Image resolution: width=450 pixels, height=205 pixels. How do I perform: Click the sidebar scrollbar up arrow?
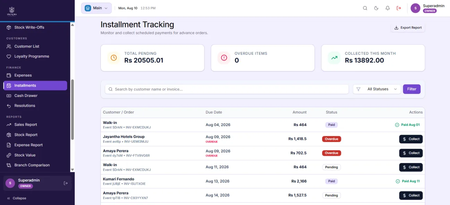click(72, 25)
